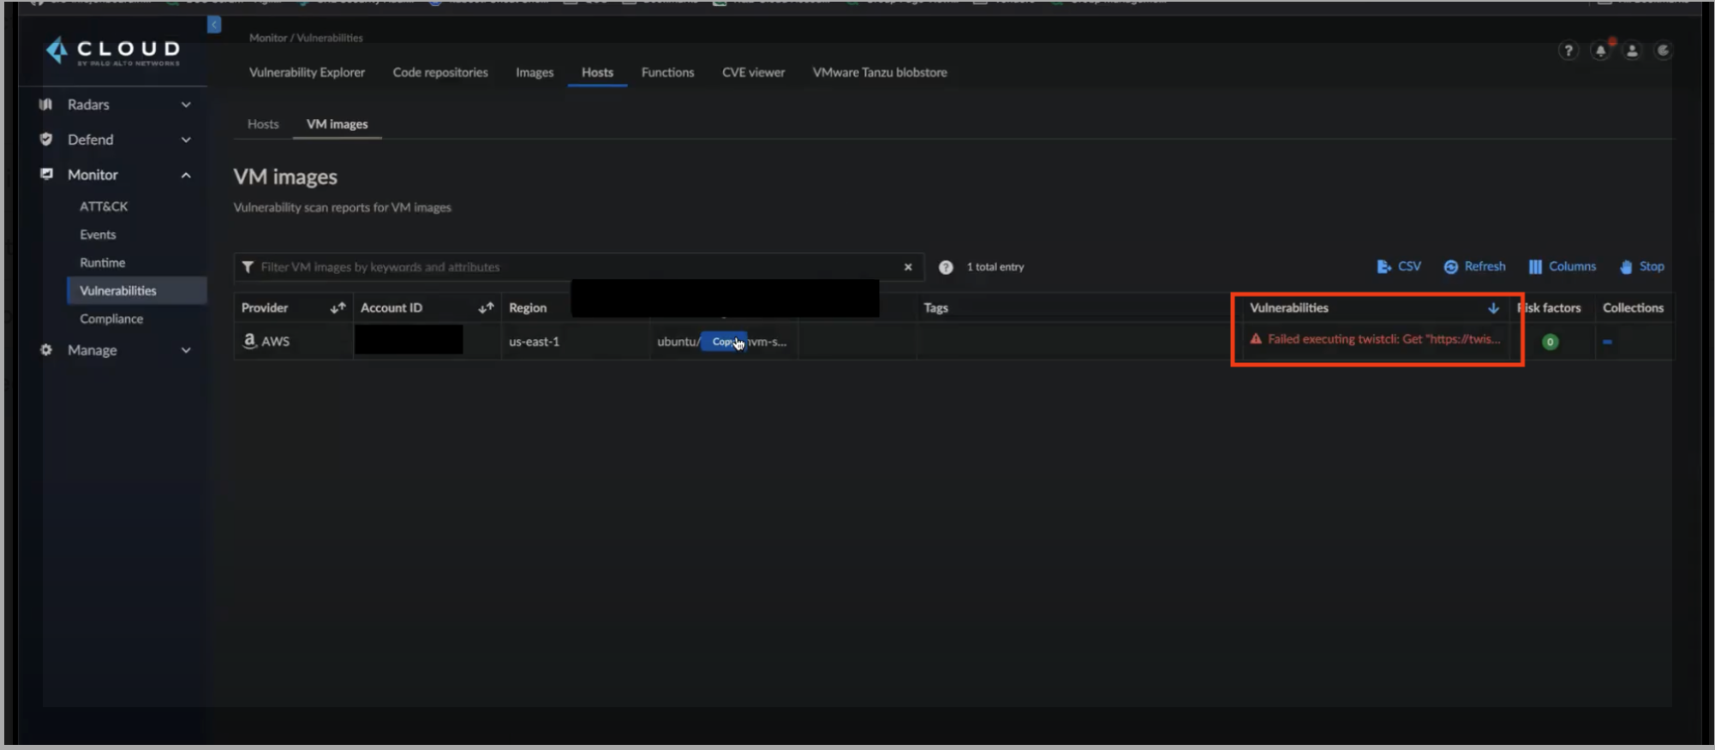Image resolution: width=1715 pixels, height=750 pixels.
Task: Open the user profile icon
Action: pos(1632,51)
